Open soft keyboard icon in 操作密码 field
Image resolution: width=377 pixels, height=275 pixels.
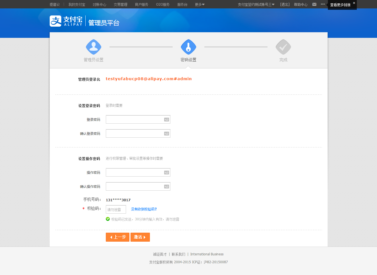pos(166,173)
